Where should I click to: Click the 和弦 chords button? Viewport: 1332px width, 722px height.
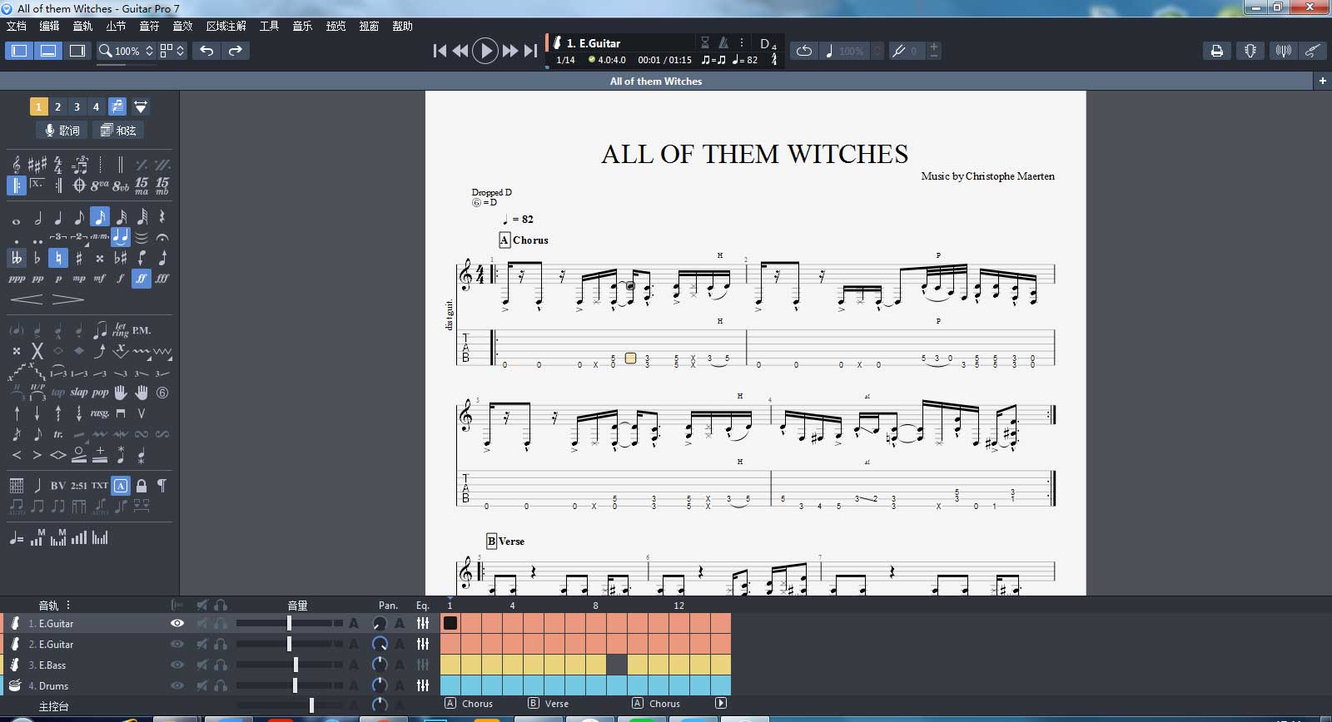[118, 130]
